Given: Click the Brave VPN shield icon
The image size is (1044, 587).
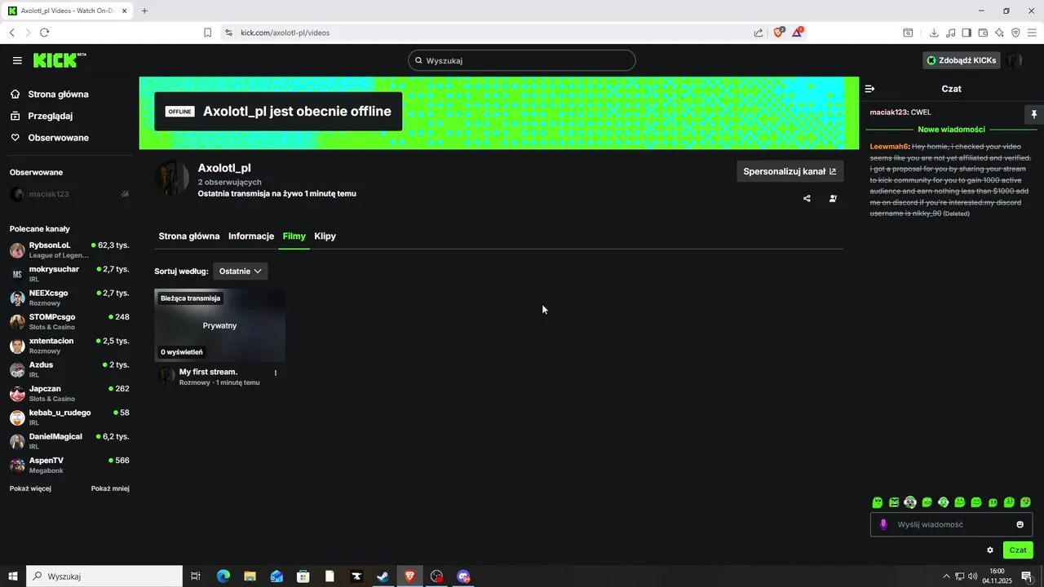Looking at the screenshot, I should (1015, 33).
